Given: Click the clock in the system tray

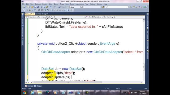Looking at the screenshot, I should click(x=142, y=93).
